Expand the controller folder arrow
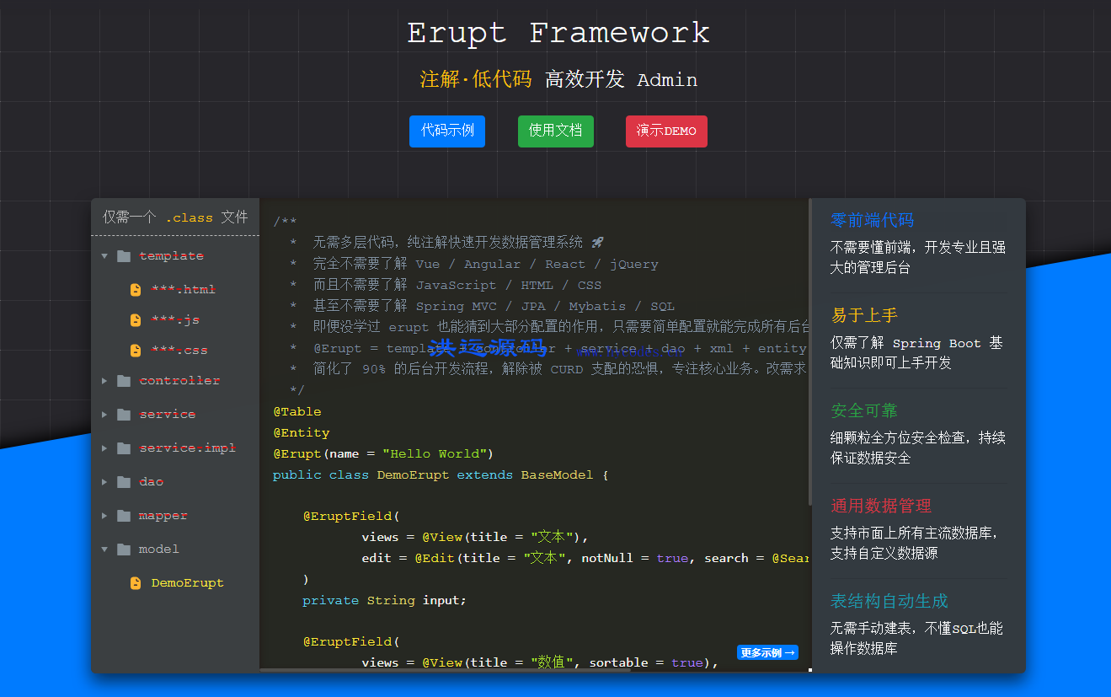Screen dimensions: 1111x697 (104, 381)
